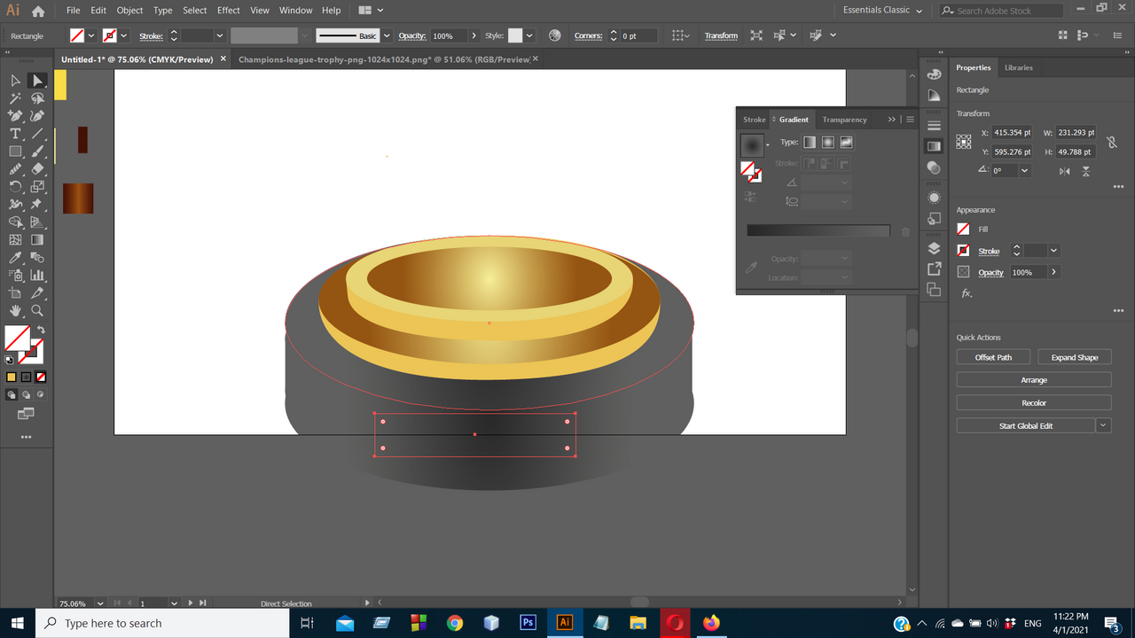Viewport: 1135px width, 638px height.
Task: Open zoom level dropdown at 75.06%
Action: (100, 603)
